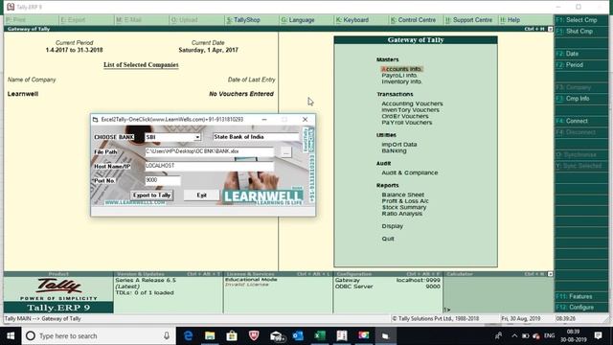Click F3: Cmp Info button
The height and width of the screenshot is (345, 613).
click(x=581, y=99)
